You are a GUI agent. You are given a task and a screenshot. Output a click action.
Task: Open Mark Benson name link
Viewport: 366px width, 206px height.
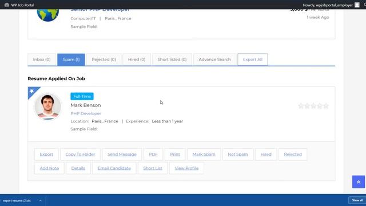[x=86, y=105]
